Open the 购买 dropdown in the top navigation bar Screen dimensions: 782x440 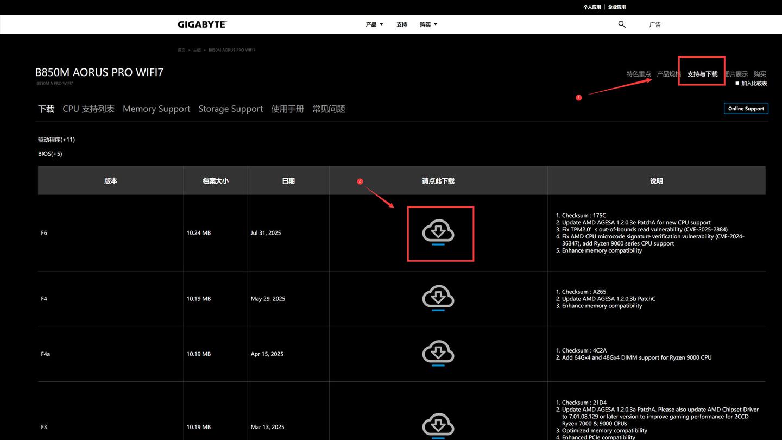click(x=428, y=24)
